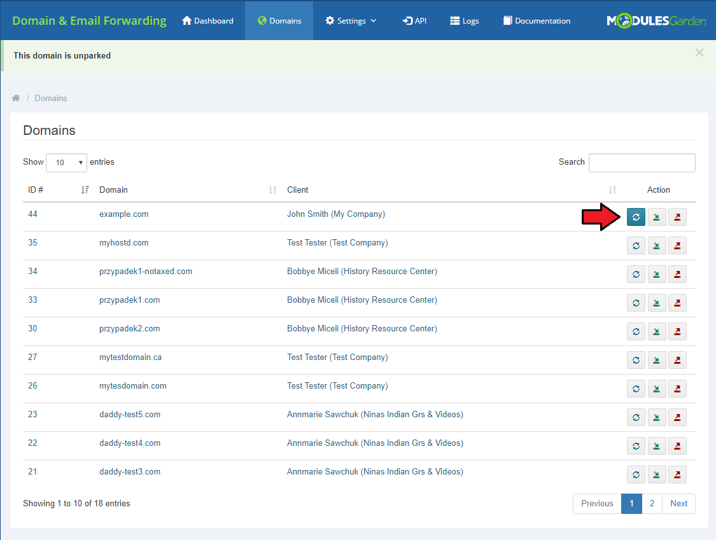
Task: Click red arrow icon for mytesdomain.com
Action: tap(677, 389)
